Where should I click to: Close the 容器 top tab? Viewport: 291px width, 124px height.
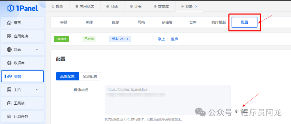(x=196, y=6)
